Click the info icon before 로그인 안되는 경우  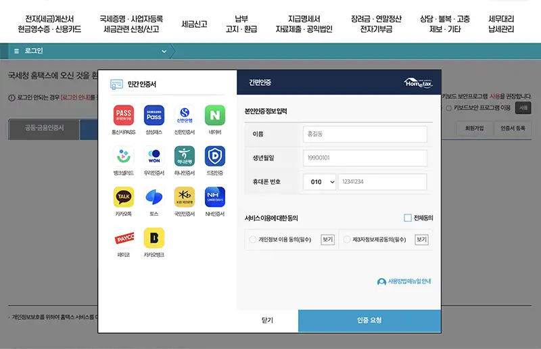pyautogui.click(x=11, y=97)
